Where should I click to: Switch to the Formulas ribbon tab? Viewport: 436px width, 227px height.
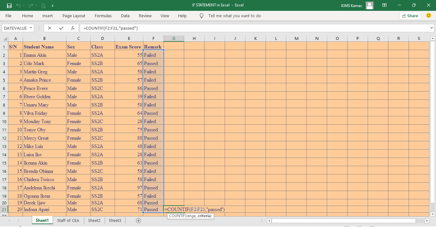coord(103,16)
